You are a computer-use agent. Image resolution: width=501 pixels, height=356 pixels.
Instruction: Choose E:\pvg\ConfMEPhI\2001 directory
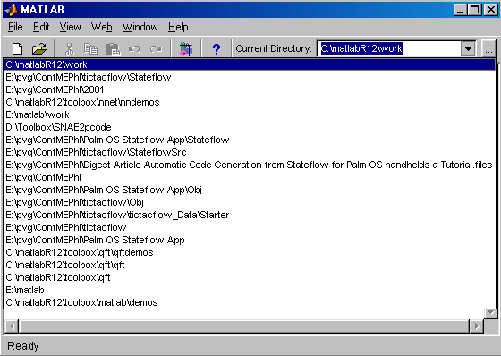pos(250,89)
